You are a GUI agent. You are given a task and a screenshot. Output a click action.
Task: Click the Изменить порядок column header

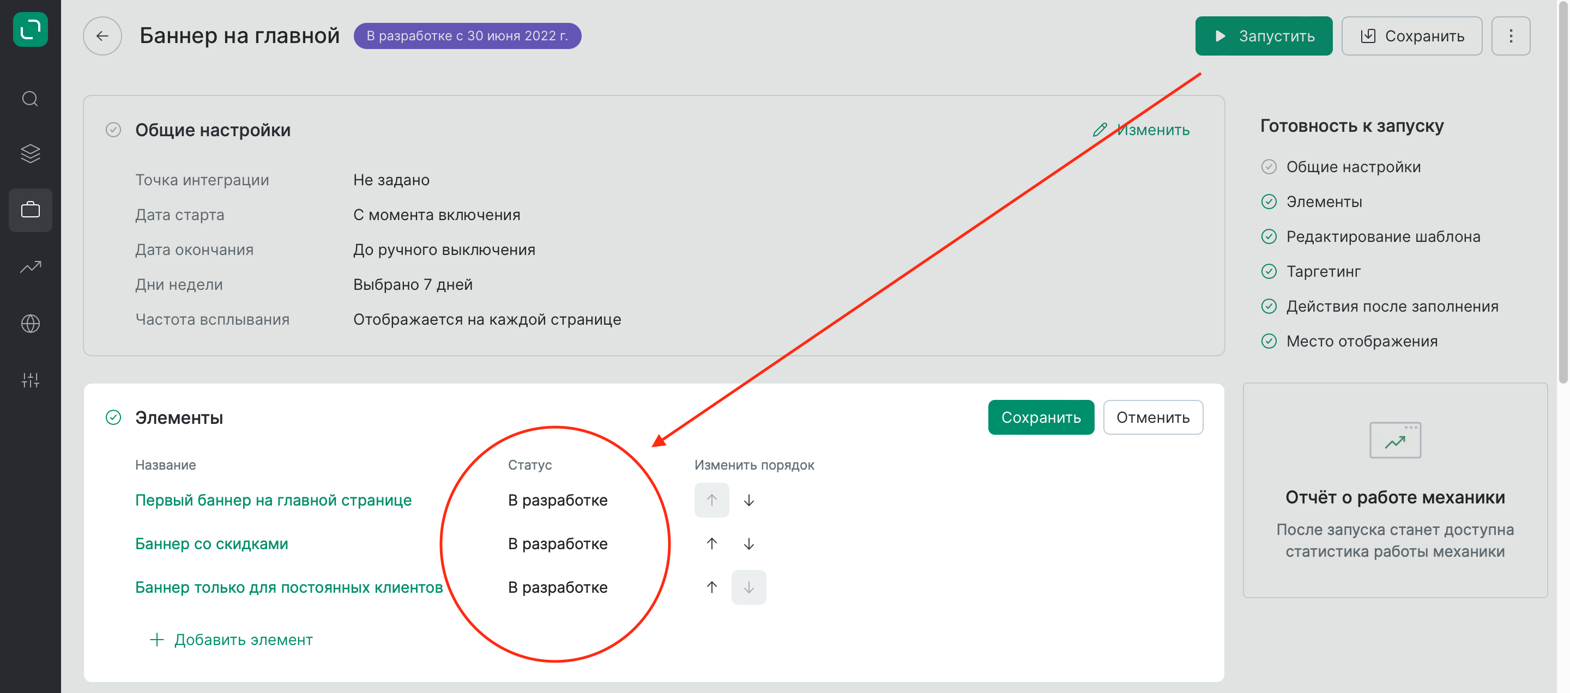click(x=754, y=465)
